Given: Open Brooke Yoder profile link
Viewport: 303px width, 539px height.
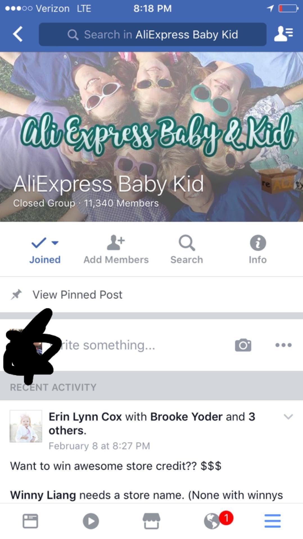Looking at the screenshot, I should [x=186, y=417].
